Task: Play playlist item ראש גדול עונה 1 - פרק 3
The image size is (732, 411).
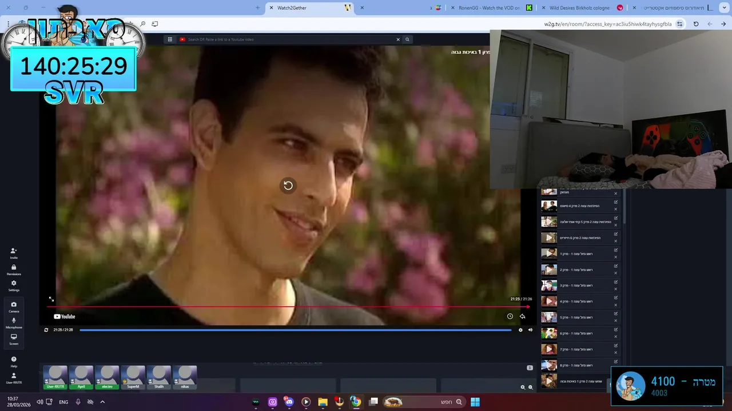Action: coord(549,285)
